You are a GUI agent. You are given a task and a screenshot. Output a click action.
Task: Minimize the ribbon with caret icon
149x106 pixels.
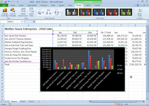[x=135, y=5]
